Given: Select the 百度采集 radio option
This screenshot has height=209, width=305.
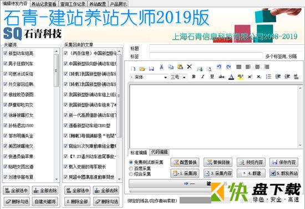Looking at the screenshot, I should 131,168.
